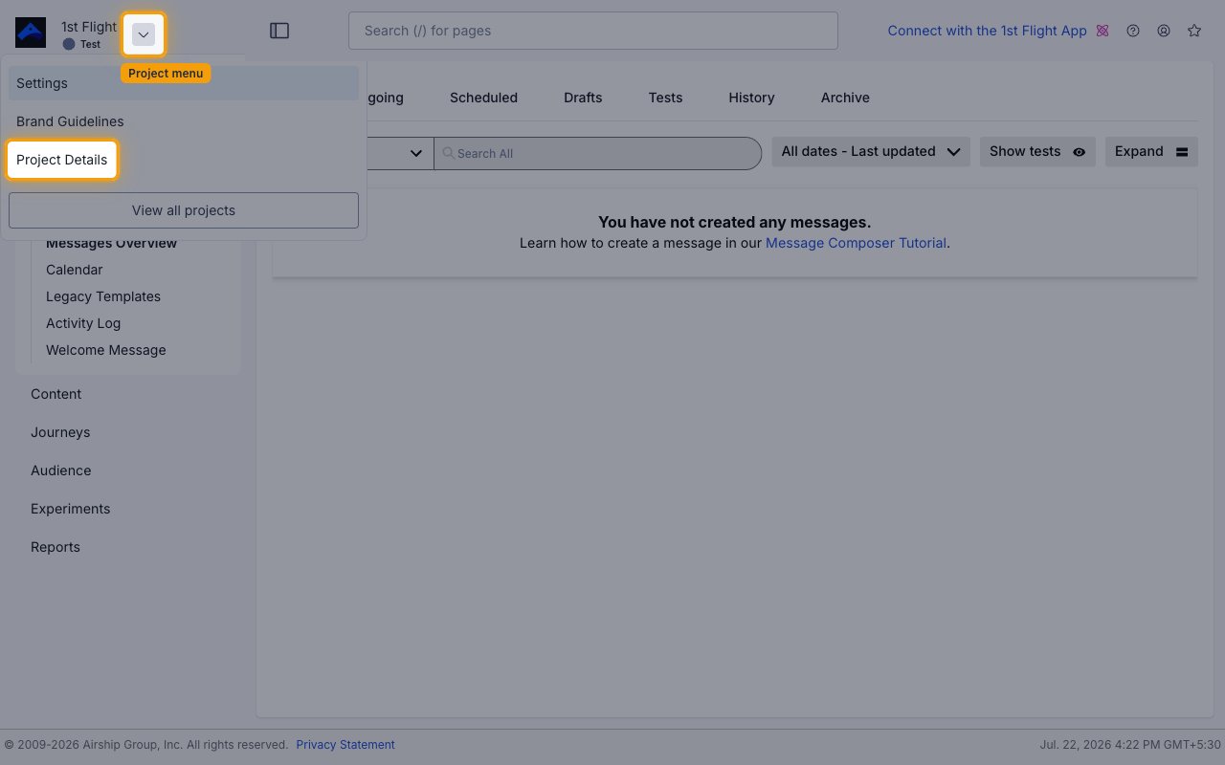Viewport: 1225px width, 765px height.
Task: Click the 'You have not created any messages' text
Action: pyautogui.click(x=734, y=223)
